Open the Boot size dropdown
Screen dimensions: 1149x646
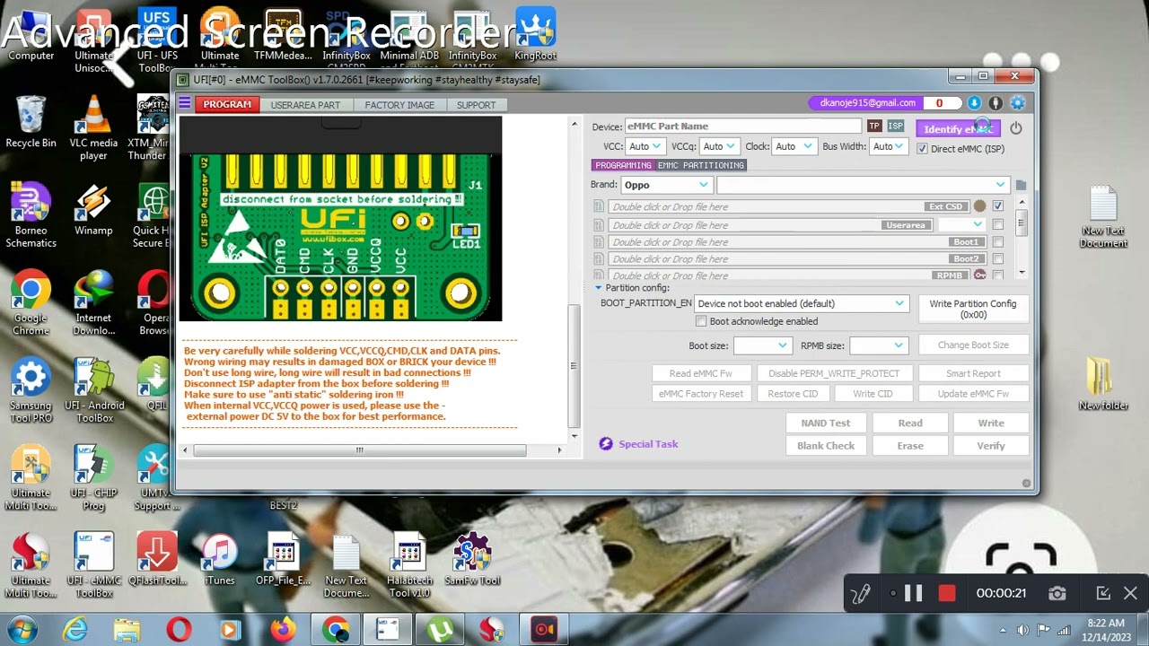pos(762,345)
